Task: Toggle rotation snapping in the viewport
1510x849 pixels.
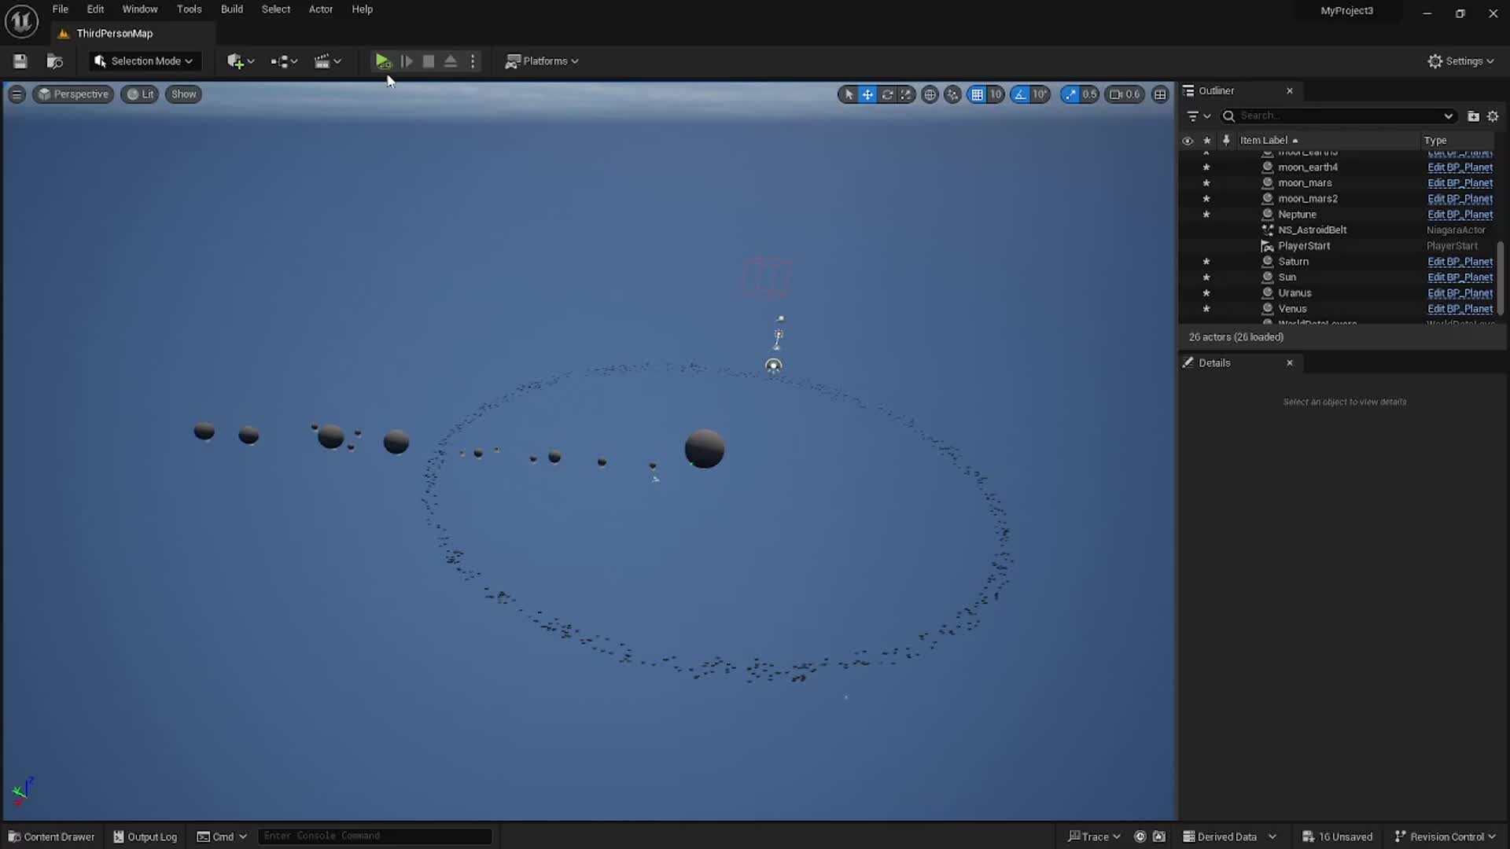Action: click(1020, 94)
